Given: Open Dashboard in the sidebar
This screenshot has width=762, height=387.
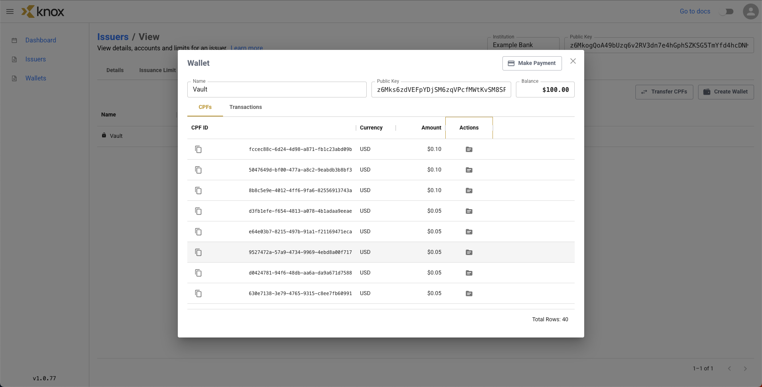Looking at the screenshot, I should coord(40,40).
